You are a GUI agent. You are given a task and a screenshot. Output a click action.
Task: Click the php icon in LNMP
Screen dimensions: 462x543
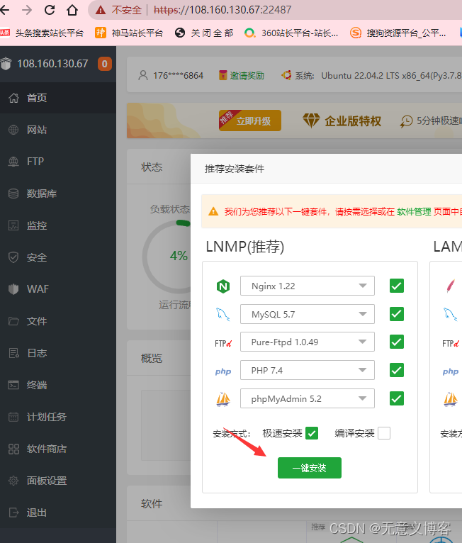click(x=223, y=371)
